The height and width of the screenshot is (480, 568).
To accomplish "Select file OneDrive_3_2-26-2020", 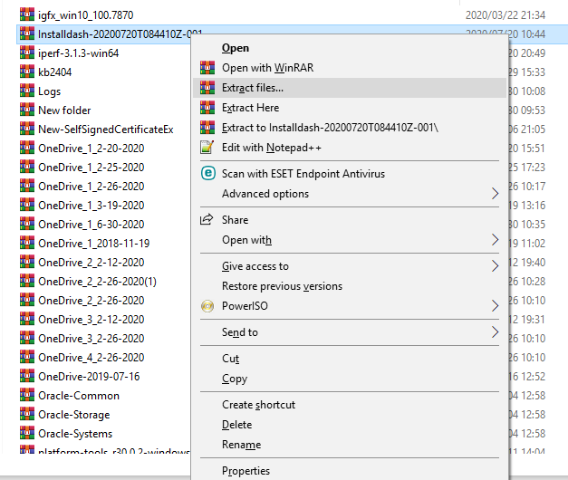I will pos(91,339).
